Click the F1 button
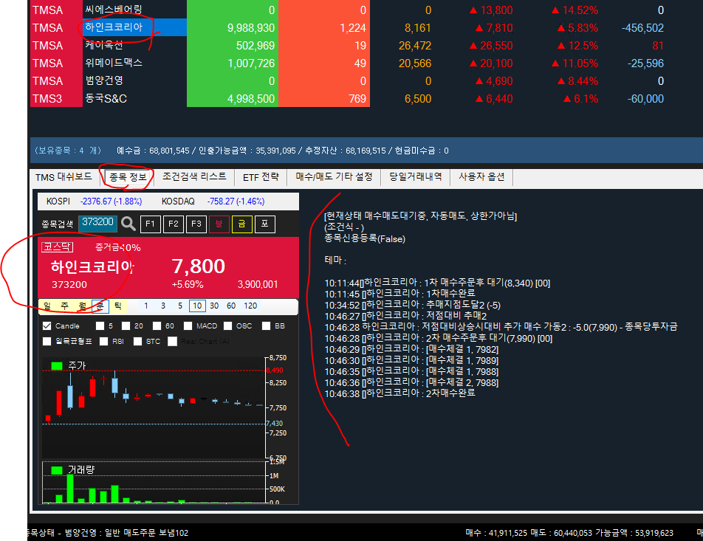 tap(150, 224)
